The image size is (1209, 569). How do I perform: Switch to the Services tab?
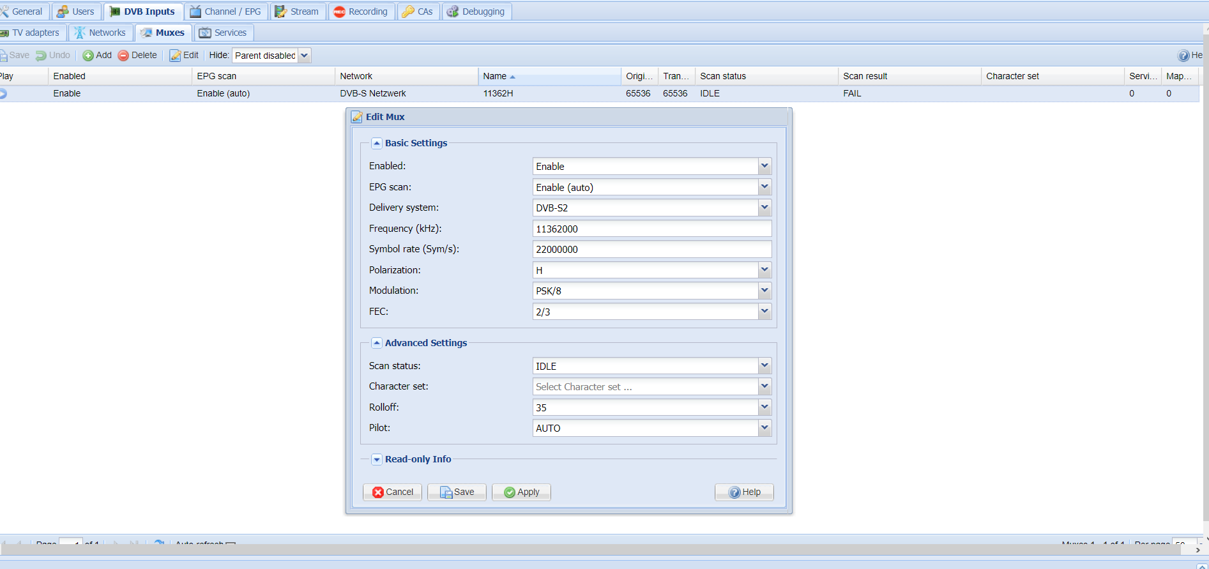223,33
